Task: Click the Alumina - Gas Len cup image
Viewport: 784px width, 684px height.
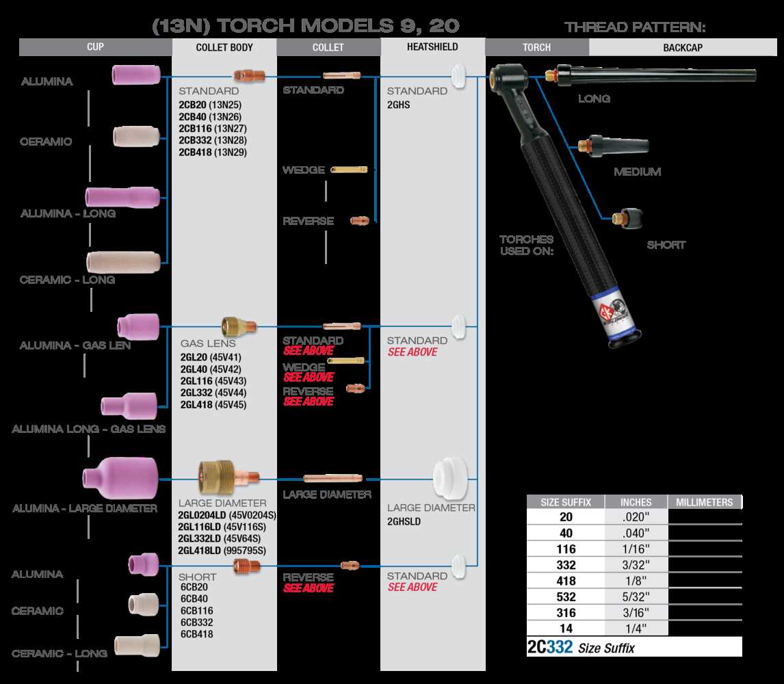Action: click(x=137, y=327)
